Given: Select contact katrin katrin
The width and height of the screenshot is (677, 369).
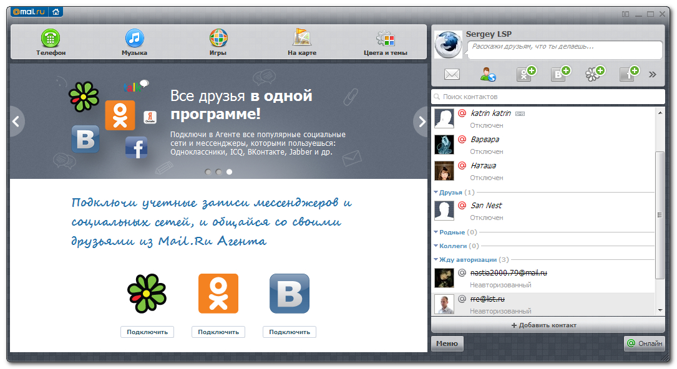Looking at the screenshot, I should pyautogui.click(x=543, y=118).
